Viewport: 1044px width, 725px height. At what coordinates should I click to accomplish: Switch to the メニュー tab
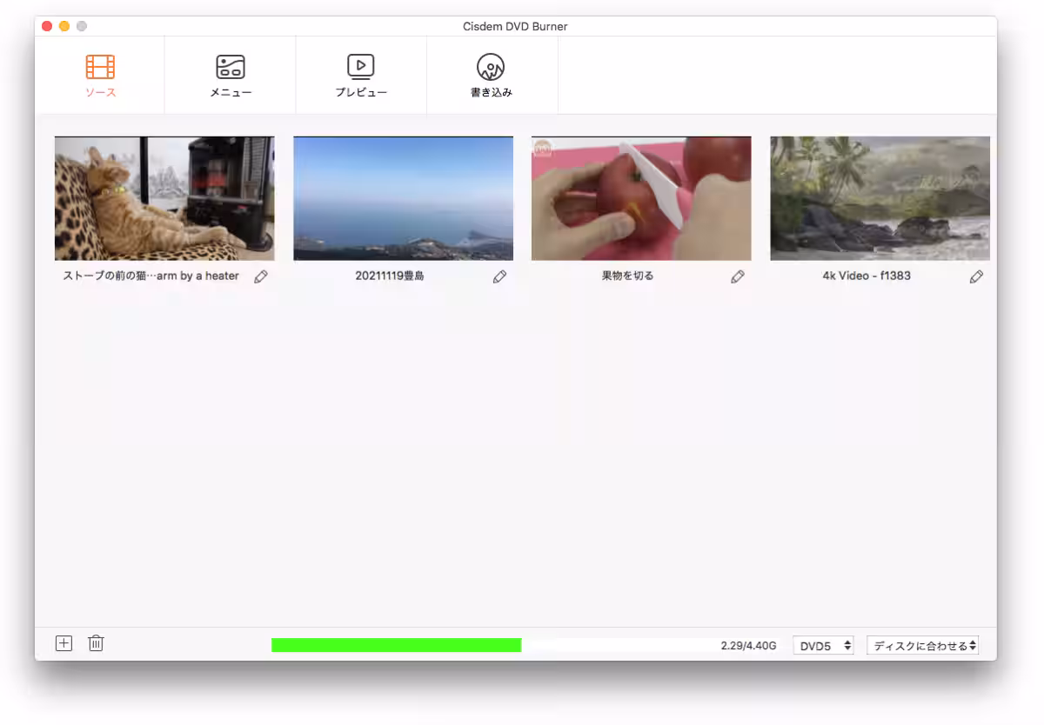231,76
